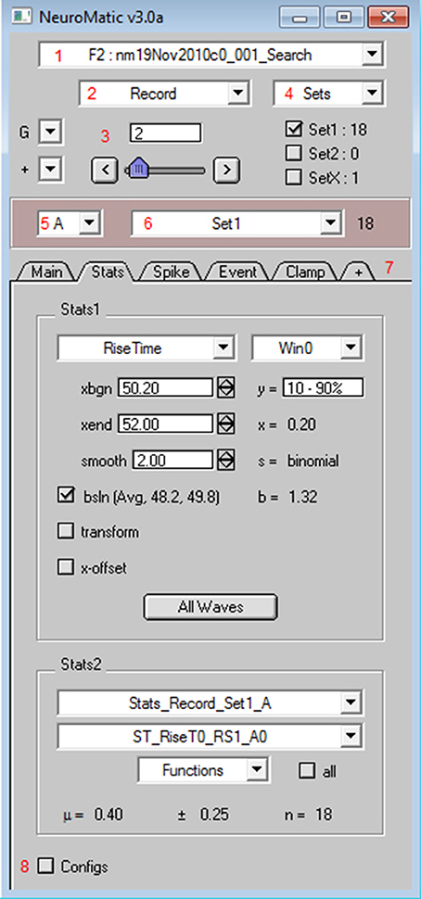Open the RiseTime measurement dropdown
The width and height of the screenshot is (421, 899).
pyautogui.click(x=146, y=348)
